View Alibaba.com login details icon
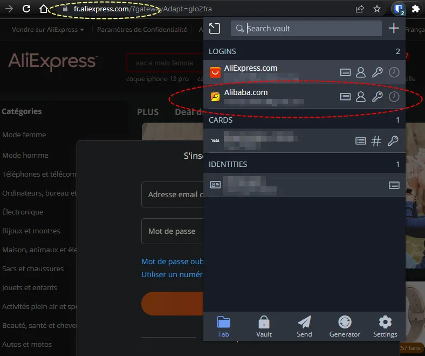 coord(345,97)
